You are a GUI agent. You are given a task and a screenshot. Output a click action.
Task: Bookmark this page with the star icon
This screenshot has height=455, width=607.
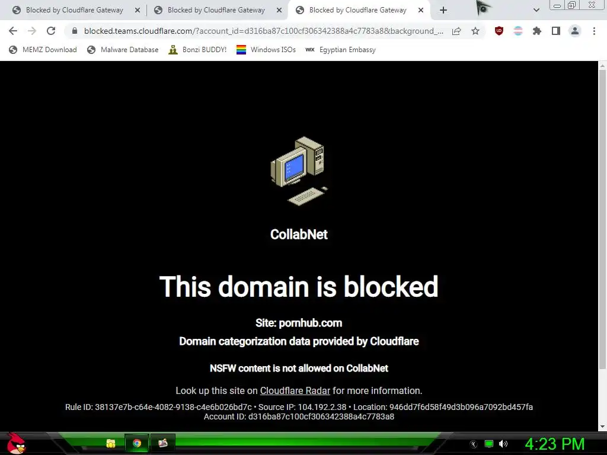[x=475, y=31]
